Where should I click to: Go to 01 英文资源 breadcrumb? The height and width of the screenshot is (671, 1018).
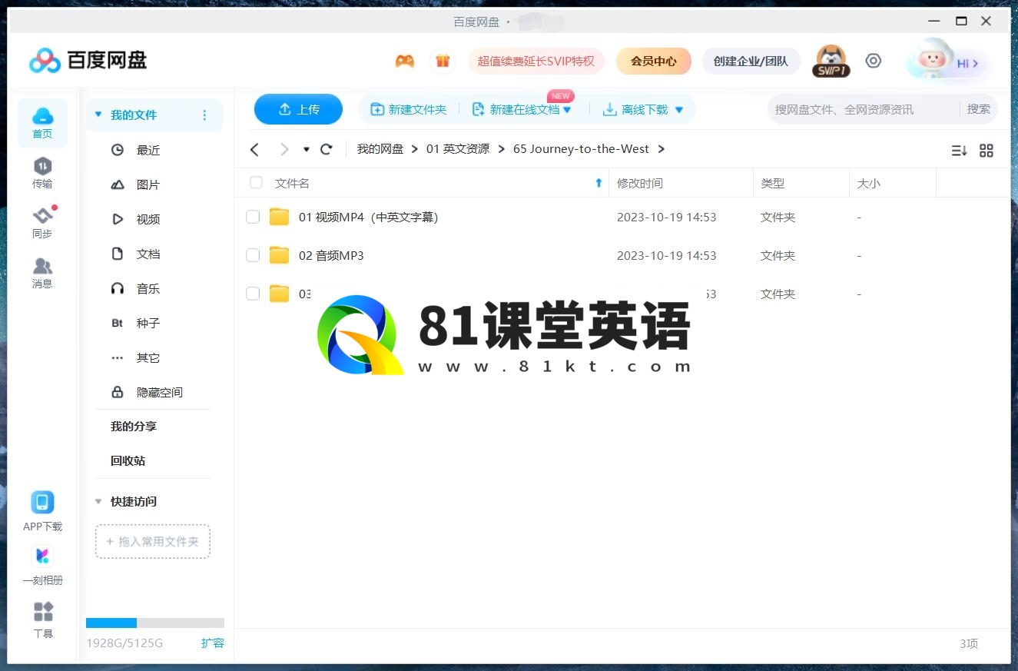[458, 149]
